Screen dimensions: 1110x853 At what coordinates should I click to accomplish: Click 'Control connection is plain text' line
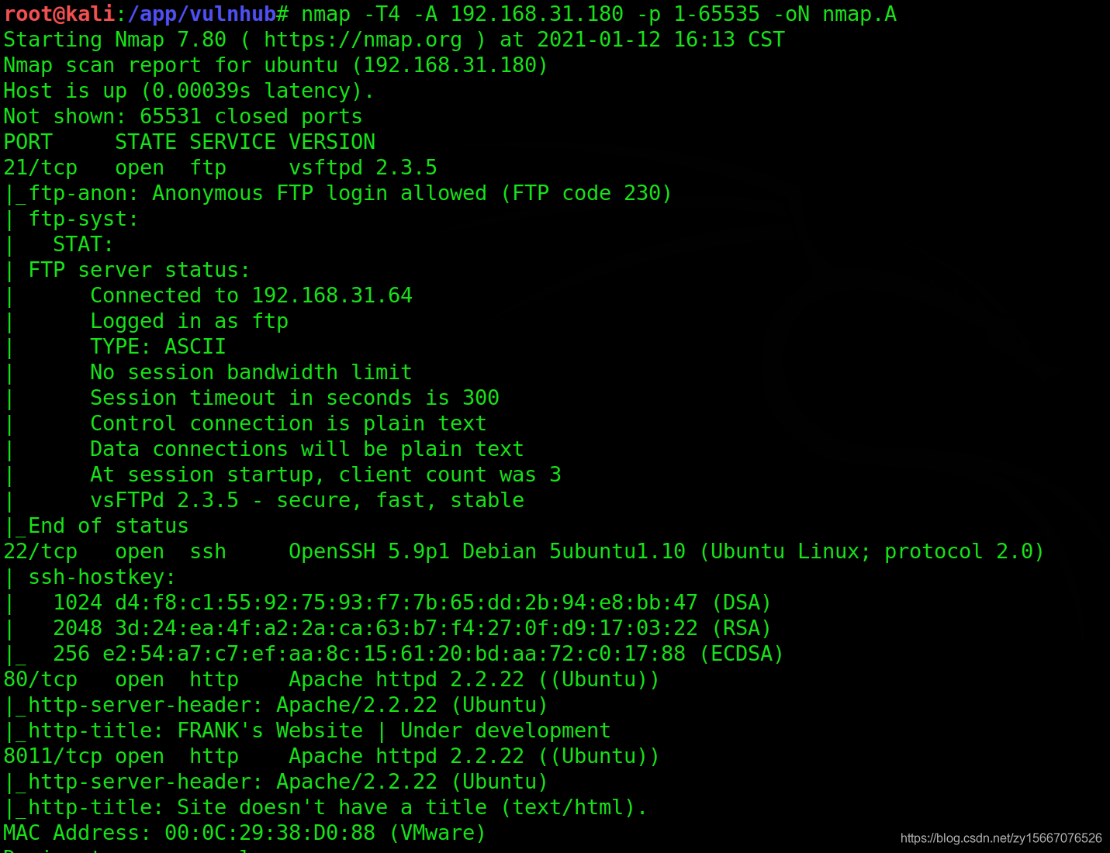[289, 423]
